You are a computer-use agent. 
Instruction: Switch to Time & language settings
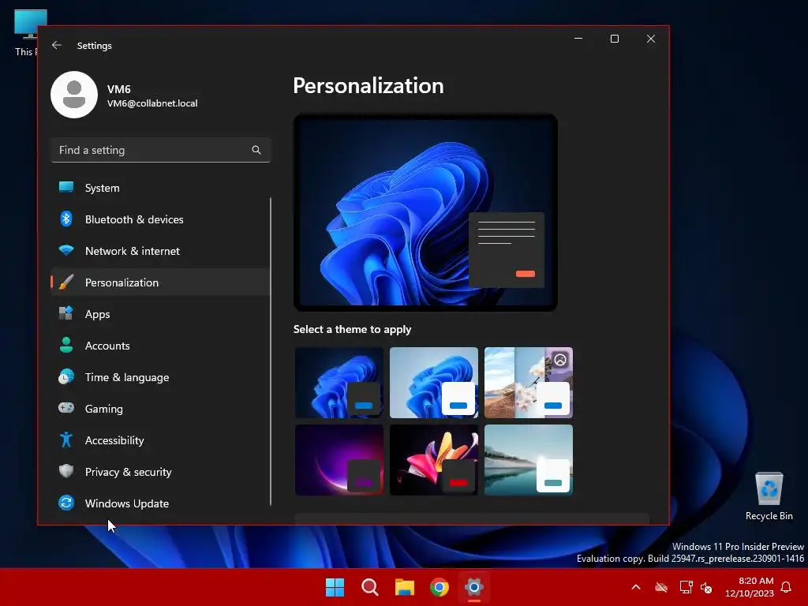(x=127, y=377)
